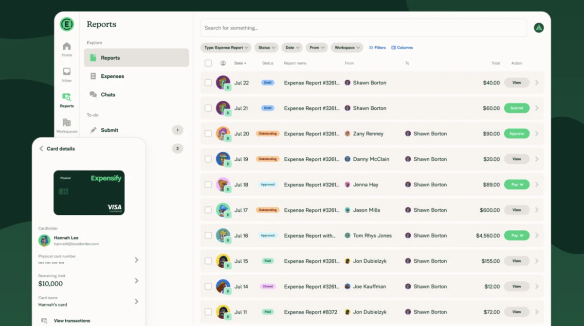Click View for Danny McClain's report

(517, 159)
